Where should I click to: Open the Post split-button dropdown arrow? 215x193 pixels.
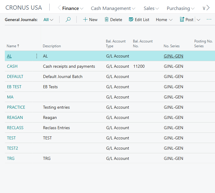tap(198, 20)
